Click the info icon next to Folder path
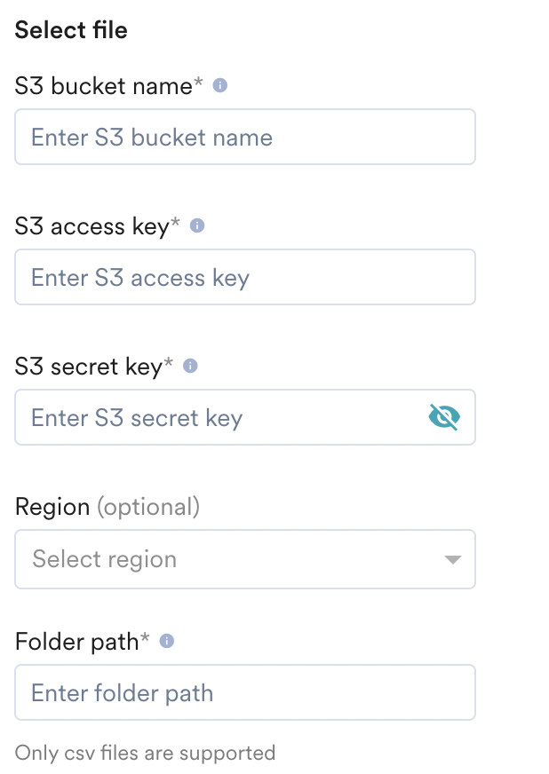This screenshot has width=549, height=774. click(x=169, y=641)
